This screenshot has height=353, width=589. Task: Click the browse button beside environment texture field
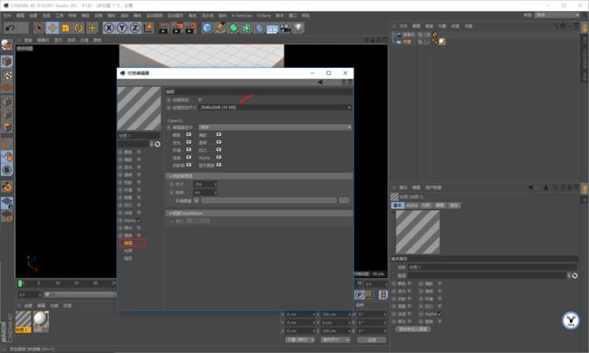coord(343,201)
